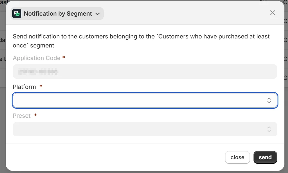Click the Preset up-down arrows icon
288x173 pixels.
pos(269,129)
